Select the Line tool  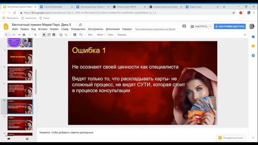click(x=66, y=35)
